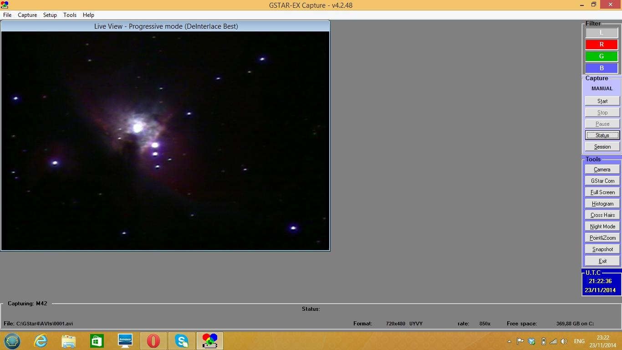
Task: Open the Setup menu
Action: tap(50, 15)
